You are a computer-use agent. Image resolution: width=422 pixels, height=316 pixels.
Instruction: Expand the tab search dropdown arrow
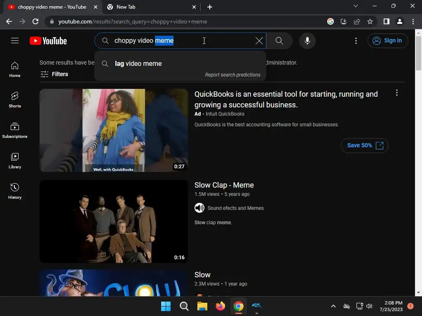(356, 6)
